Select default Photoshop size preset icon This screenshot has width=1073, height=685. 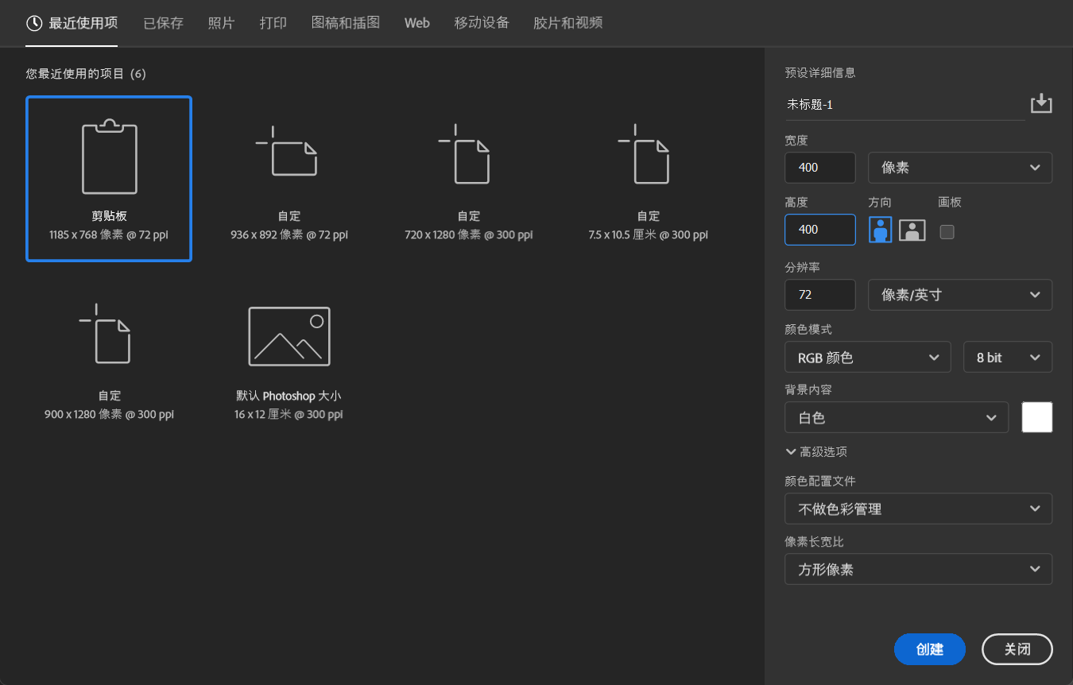point(289,336)
